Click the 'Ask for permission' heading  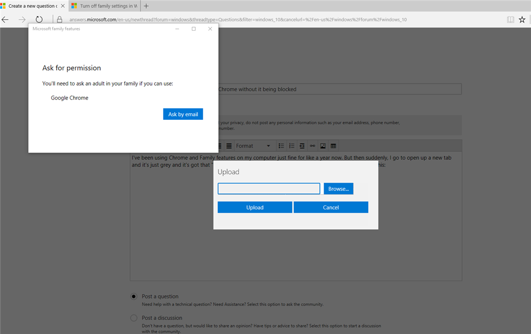[x=72, y=68]
